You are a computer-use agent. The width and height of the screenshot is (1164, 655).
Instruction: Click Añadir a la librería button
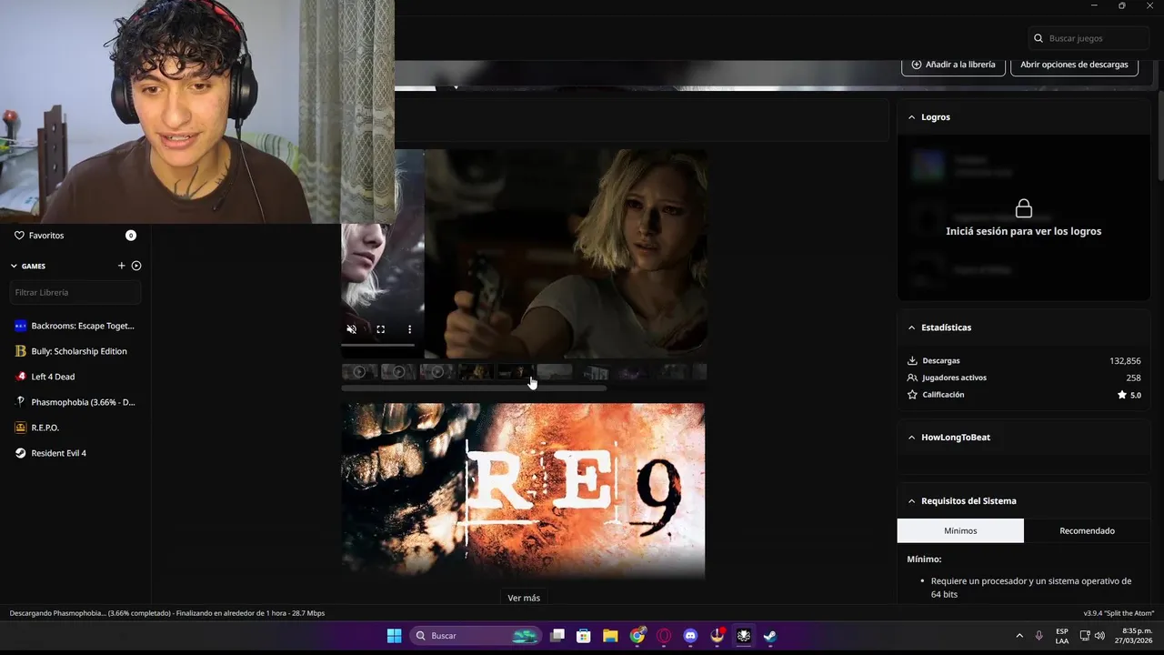953,65
